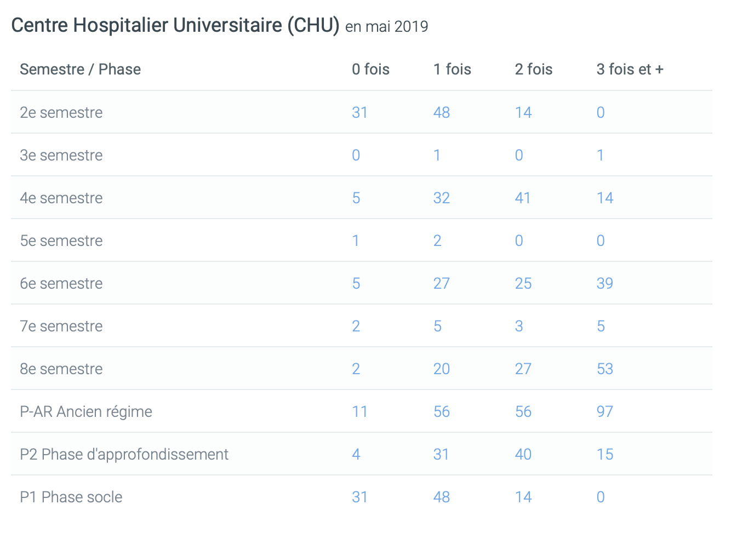Image resolution: width=731 pixels, height=550 pixels.
Task: Select the 4e semestre 2 fois value 41
Action: [x=523, y=198]
